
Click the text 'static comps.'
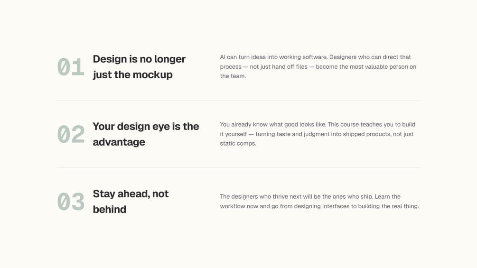click(x=238, y=144)
